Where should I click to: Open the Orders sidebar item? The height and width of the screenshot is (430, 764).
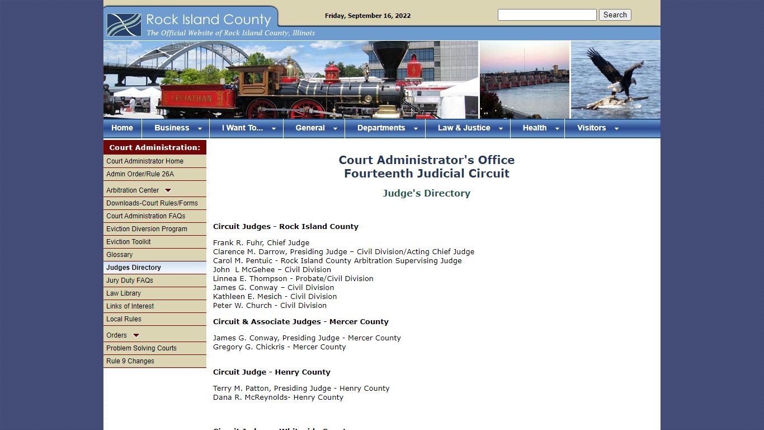(155, 335)
